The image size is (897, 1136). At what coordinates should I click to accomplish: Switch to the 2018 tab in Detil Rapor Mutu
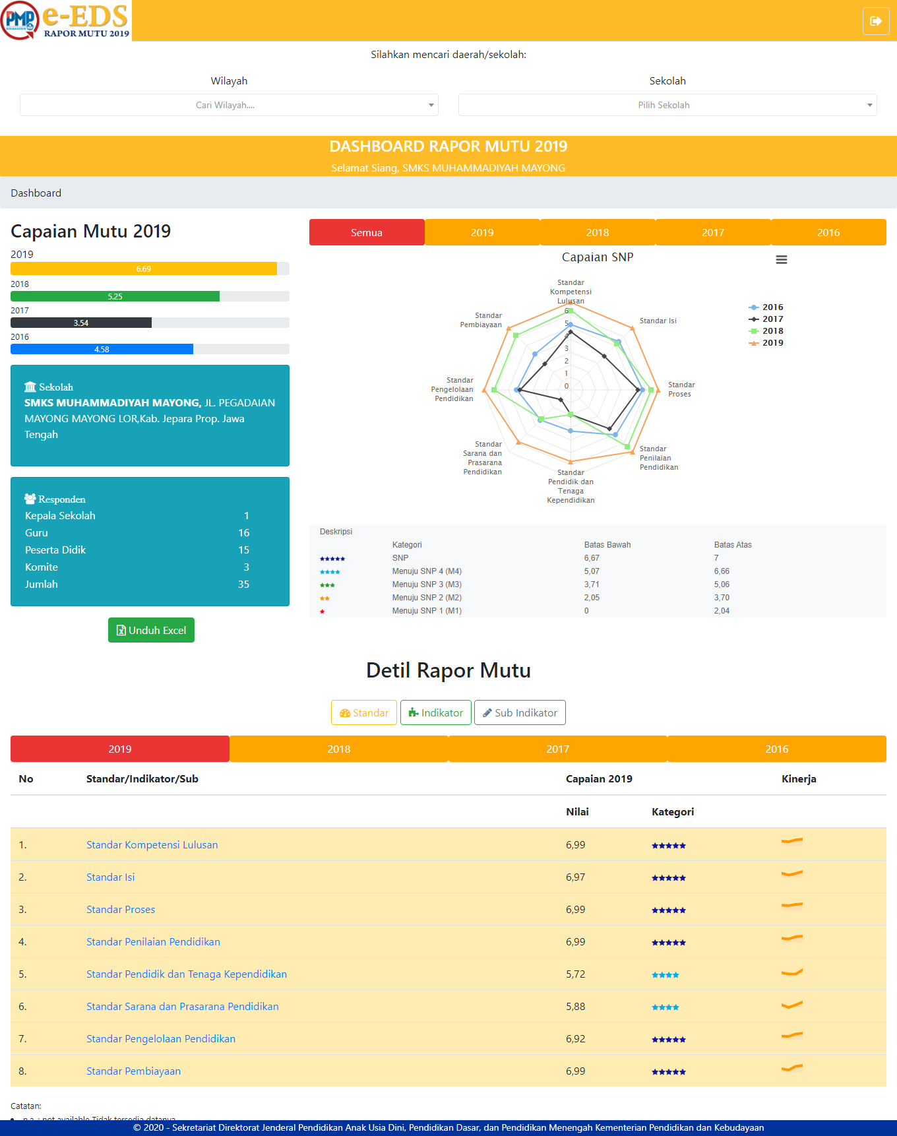pyautogui.click(x=339, y=749)
